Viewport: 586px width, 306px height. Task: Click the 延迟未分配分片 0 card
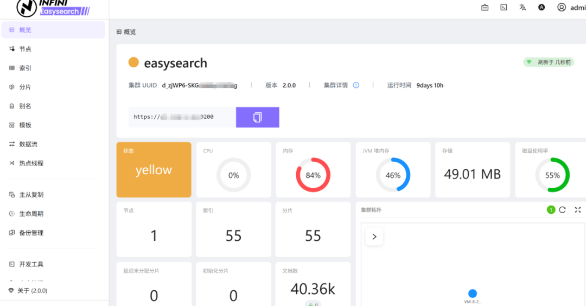point(154,284)
